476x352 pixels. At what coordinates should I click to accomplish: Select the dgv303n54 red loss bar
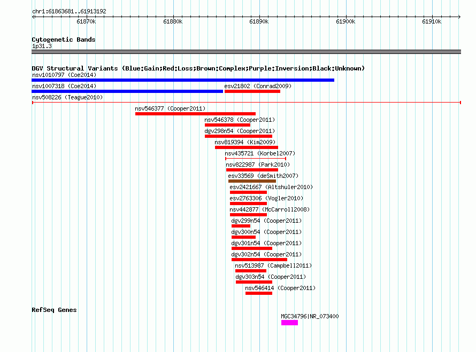254,282
